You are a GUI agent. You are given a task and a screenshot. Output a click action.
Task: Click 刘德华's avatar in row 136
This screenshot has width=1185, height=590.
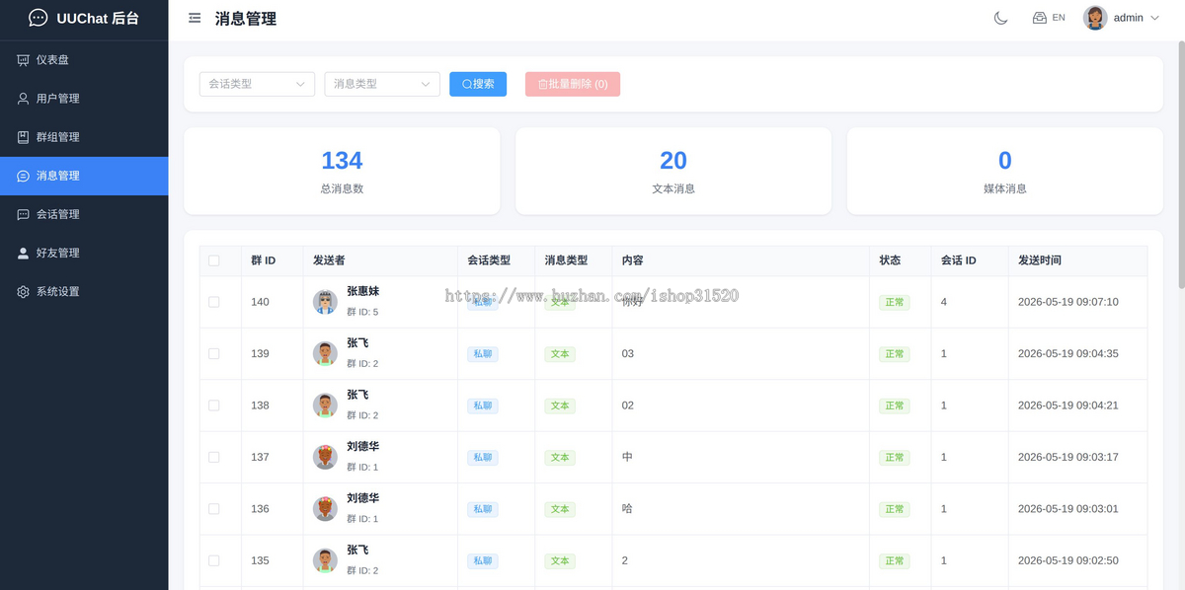pyautogui.click(x=325, y=509)
